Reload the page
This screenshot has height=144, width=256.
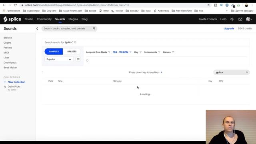pos(15,5)
